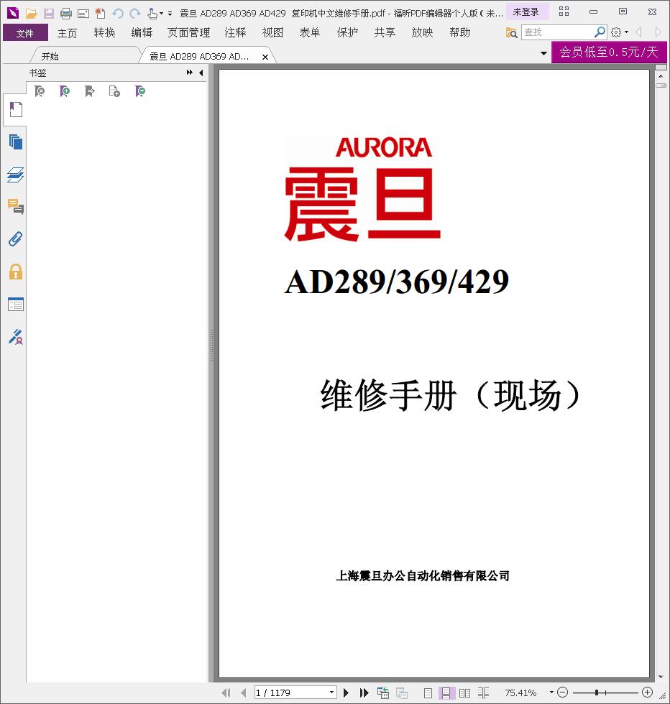Open the 帮助 ribbon tab

[x=459, y=33]
